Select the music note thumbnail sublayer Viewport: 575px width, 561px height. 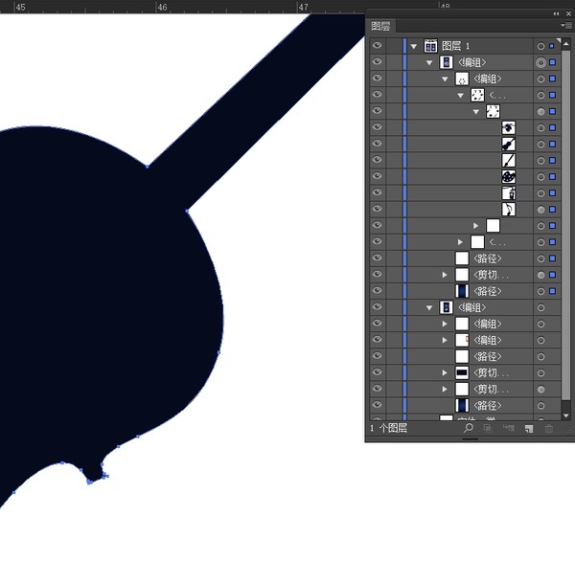(x=508, y=210)
